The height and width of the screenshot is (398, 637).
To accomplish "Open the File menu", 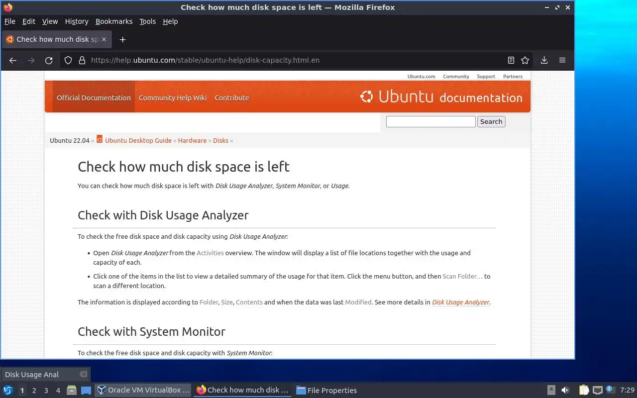I will pos(10,21).
